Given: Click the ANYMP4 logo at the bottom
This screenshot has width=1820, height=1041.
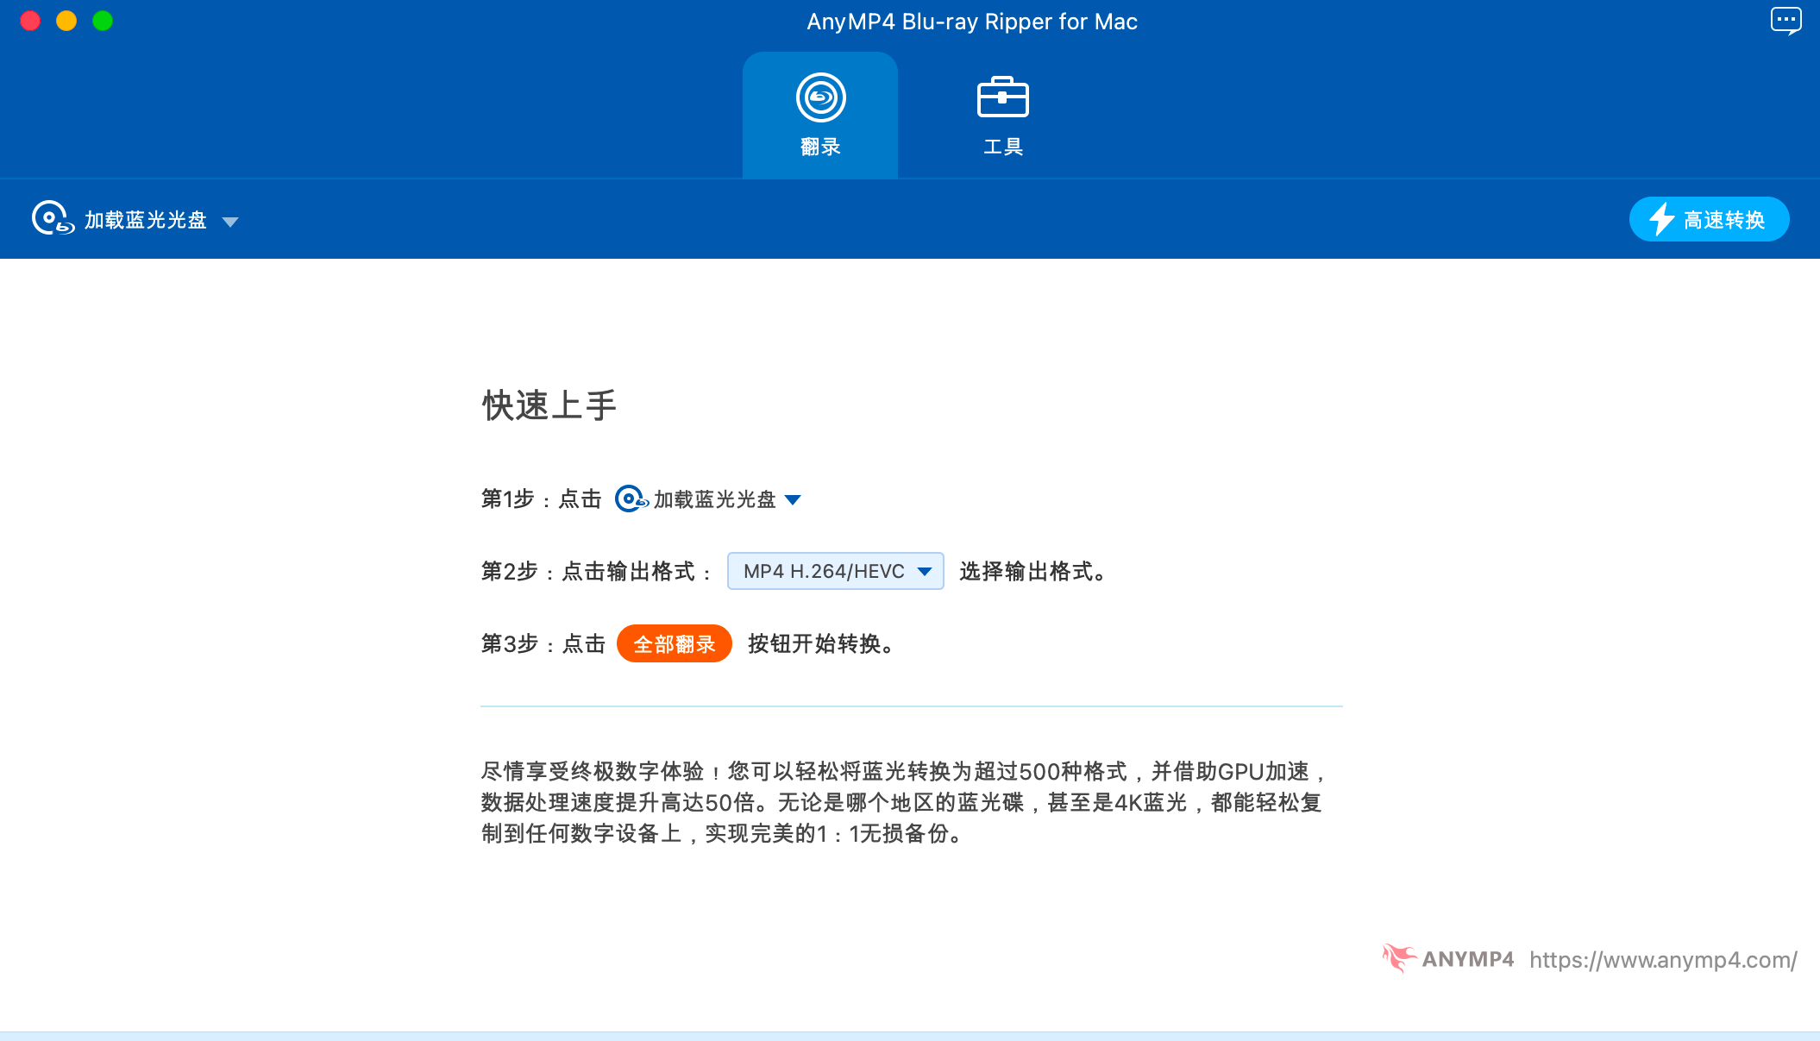Looking at the screenshot, I should pyautogui.click(x=1447, y=958).
